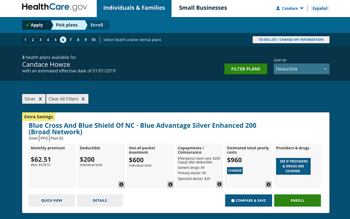
Task: Click the green Enroll button
Action: pos(297,201)
